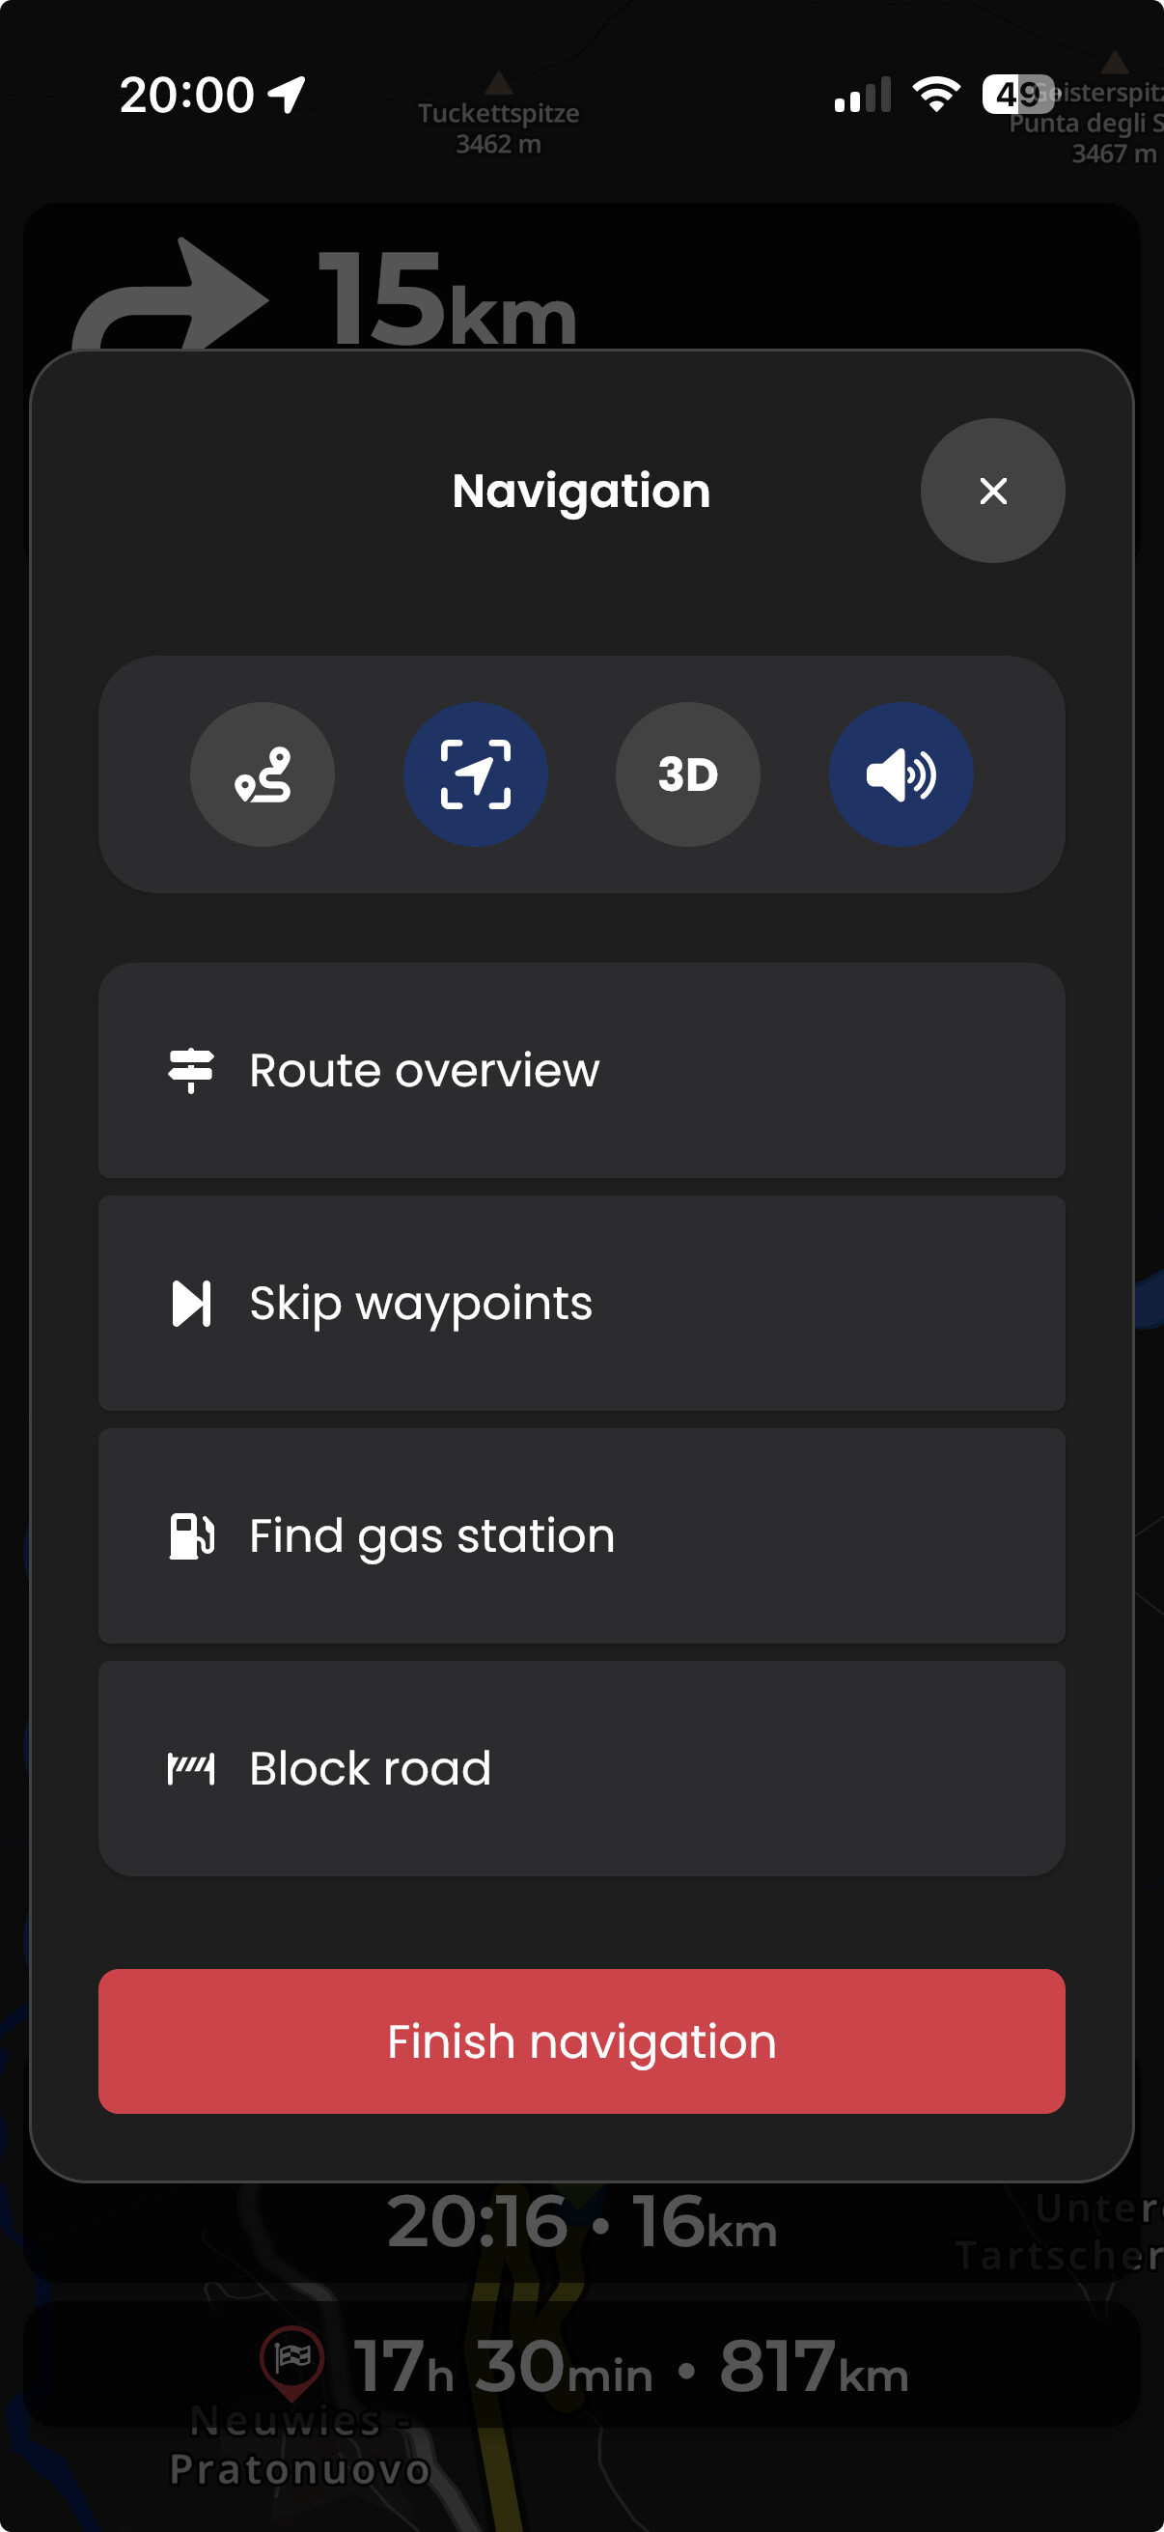Tap the battery indicator showing 49
Viewport: 1164px width, 2532px height.
1017,95
